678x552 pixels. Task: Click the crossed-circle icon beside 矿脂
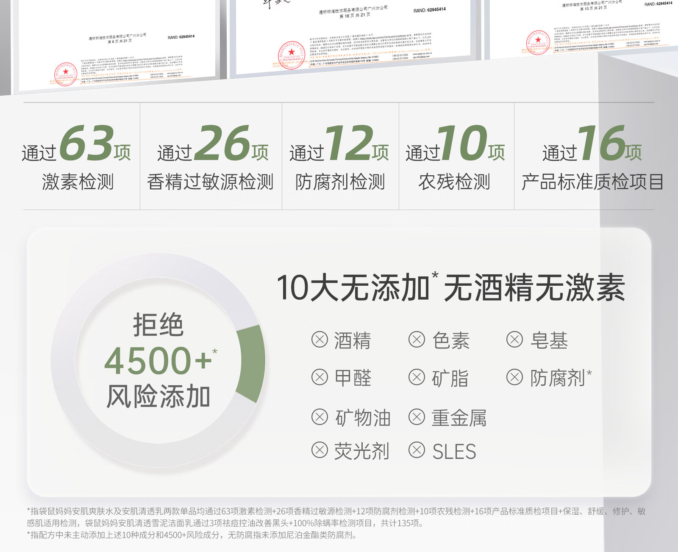coord(417,377)
